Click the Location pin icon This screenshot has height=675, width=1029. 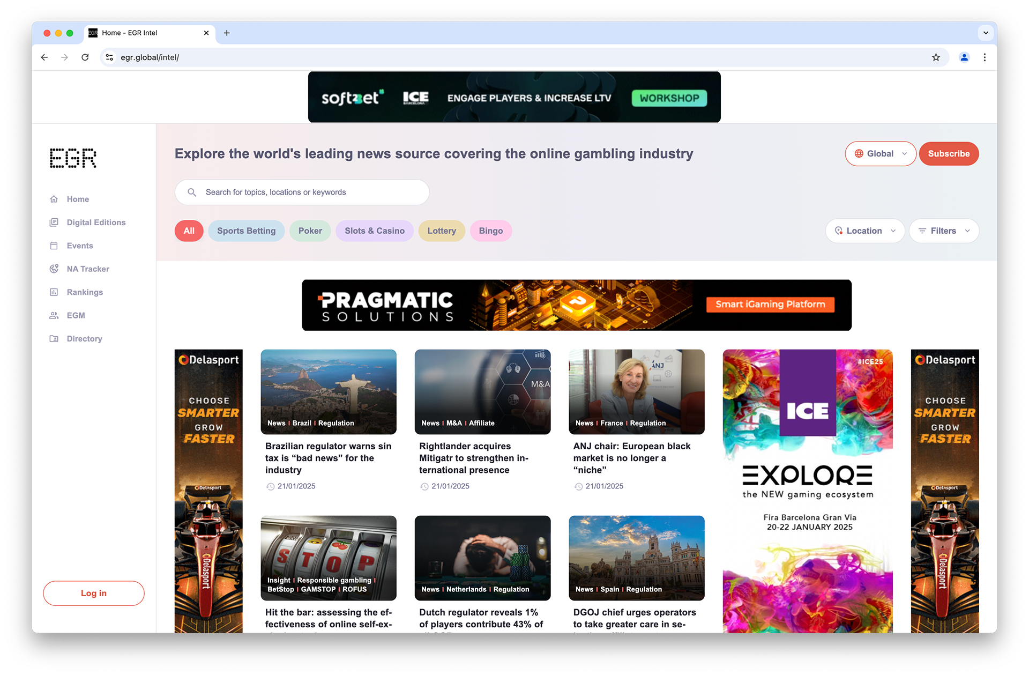tap(839, 231)
